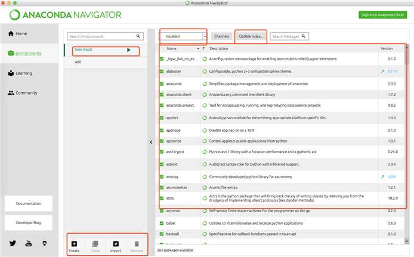Switch to the Environments tab
This screenshot has height=257, width=414.
tap(29, 53)
